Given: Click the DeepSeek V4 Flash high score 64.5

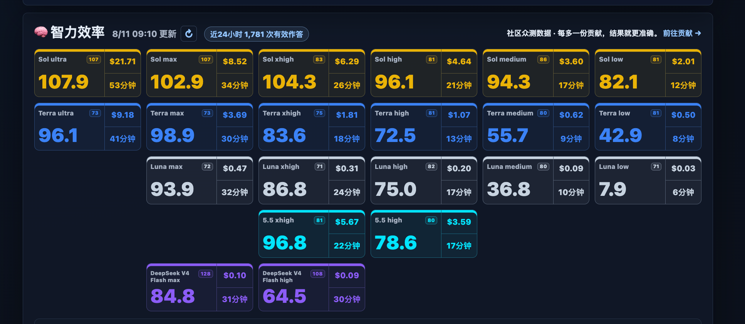Looking at the screenshot, I should click(284, 296).
